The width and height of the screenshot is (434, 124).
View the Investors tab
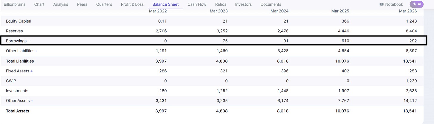(x=243, y=4)
